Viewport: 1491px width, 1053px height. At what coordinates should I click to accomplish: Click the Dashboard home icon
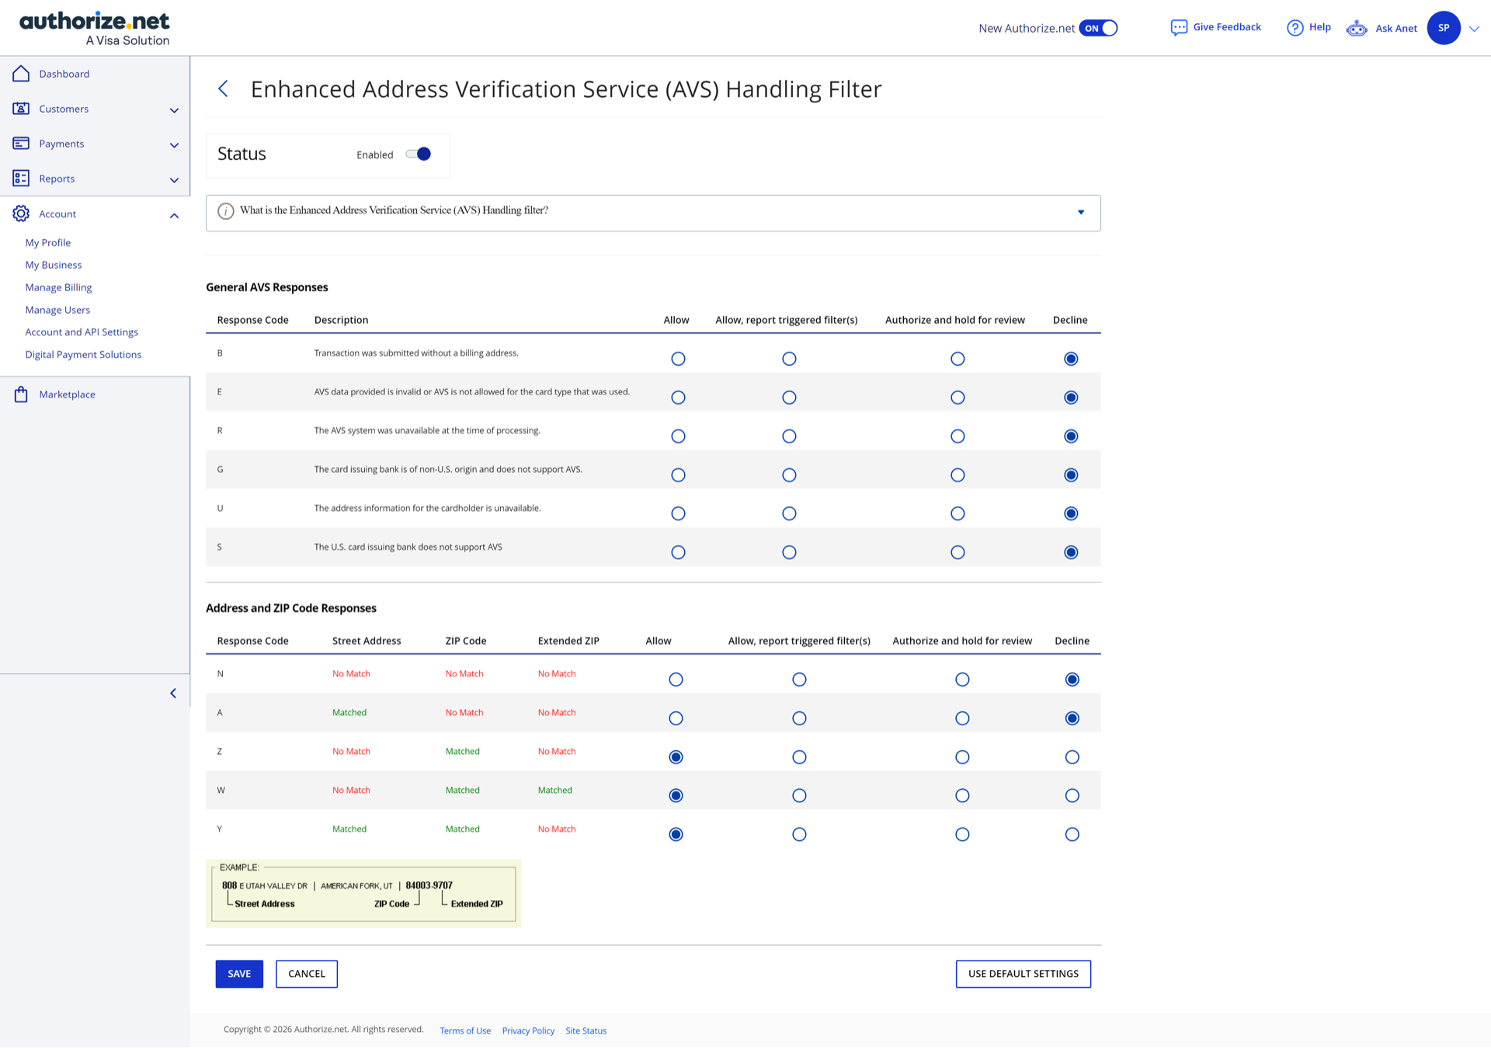click(x=21, y=74)
